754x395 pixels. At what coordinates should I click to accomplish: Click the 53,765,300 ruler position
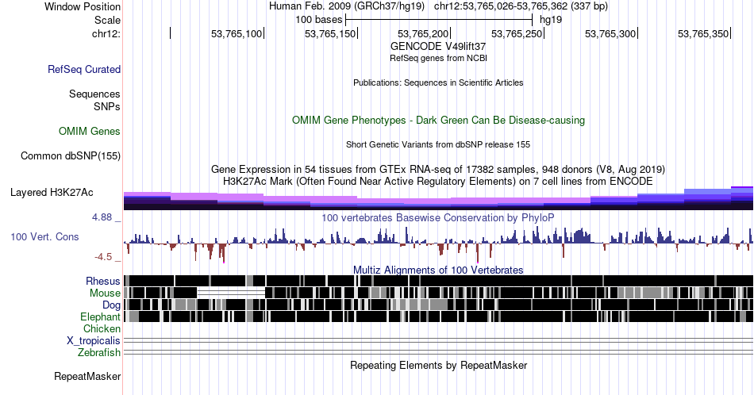(x=610, y=33)
